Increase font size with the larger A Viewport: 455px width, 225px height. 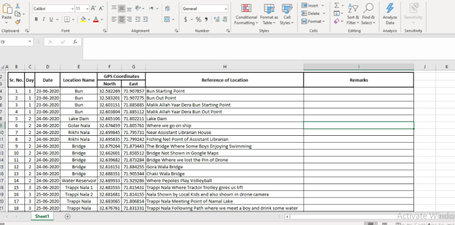(93, 9)
